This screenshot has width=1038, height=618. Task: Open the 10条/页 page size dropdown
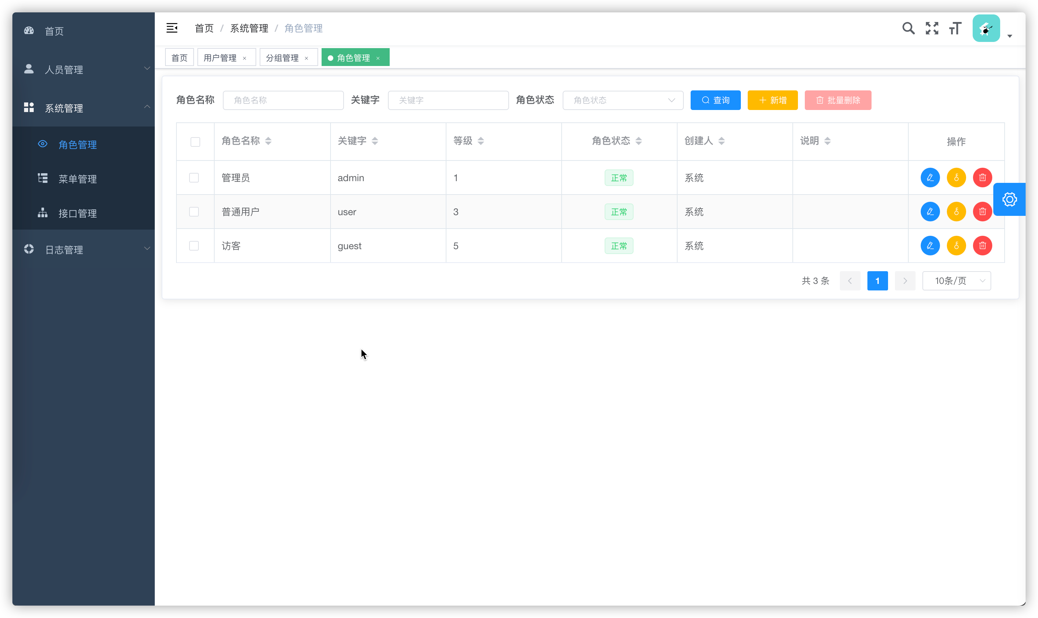(956, 281)
